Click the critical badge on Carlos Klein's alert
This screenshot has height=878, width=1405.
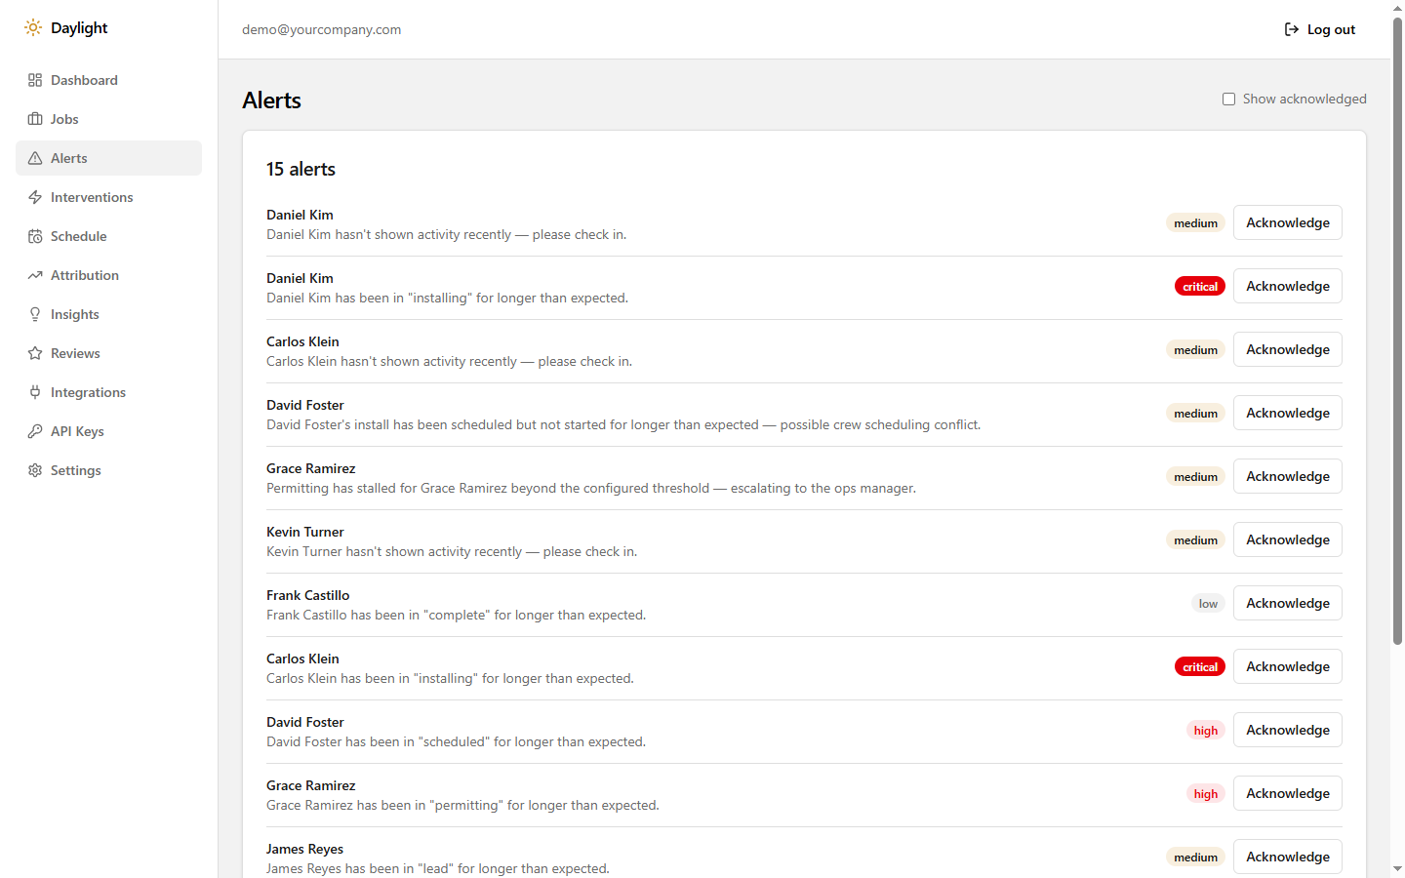(x=1200, y=667)
